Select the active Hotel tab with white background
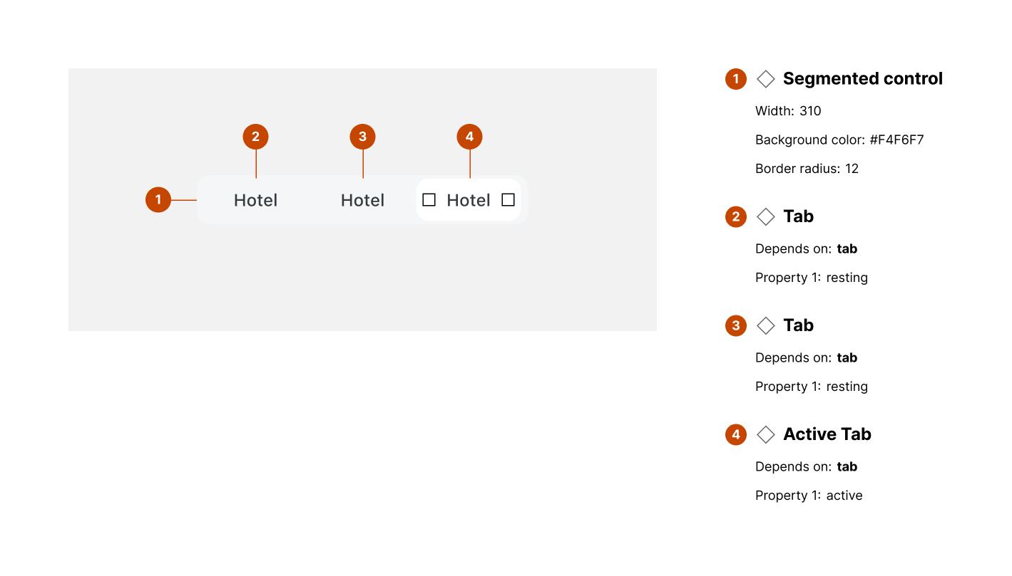Viewport: 1012px width, 576px height. pyautogui.click(x=468, y=201)
